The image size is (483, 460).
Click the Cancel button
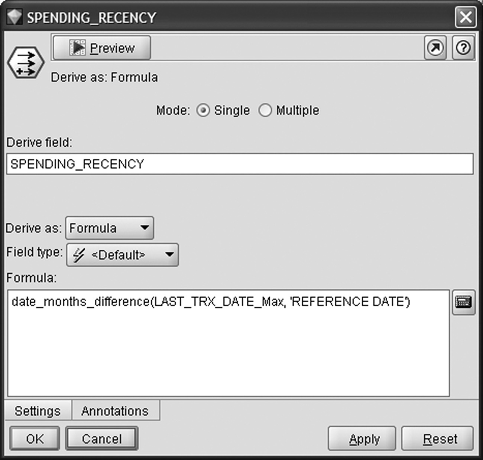coord(102,438)
